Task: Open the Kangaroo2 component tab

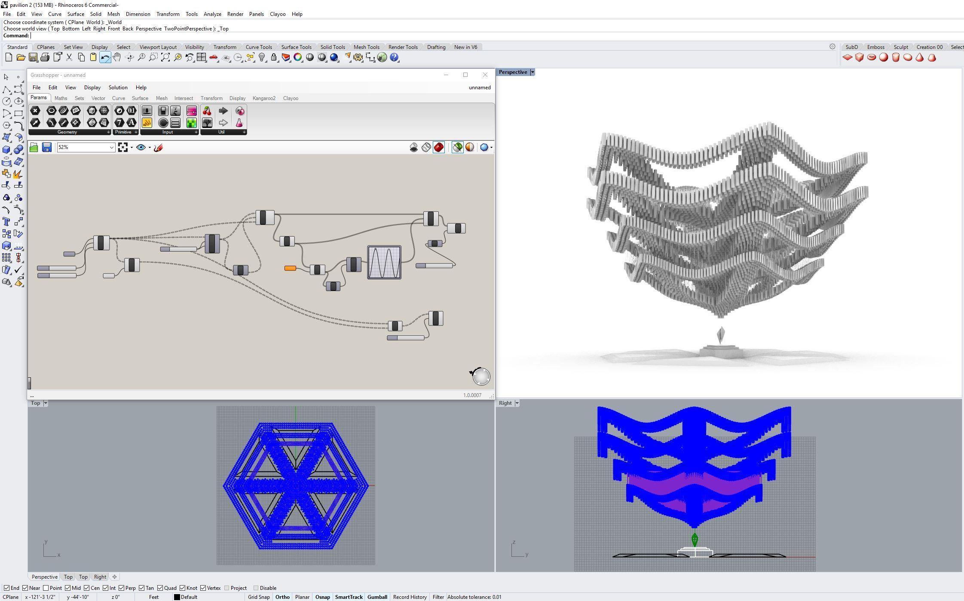Action: pyautogui.click(x=264, y=98)
